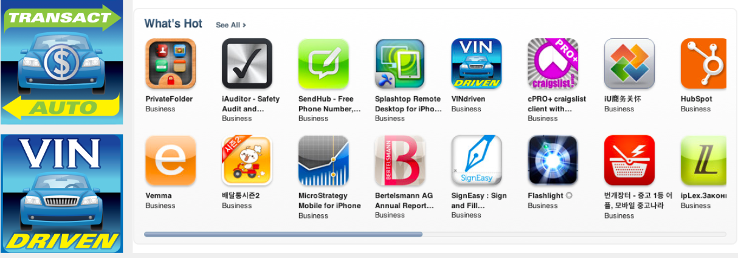This screenshot has height=258, width=738.
Task: Expand What's Hot with See All
Action: click(x=231, y=25)
